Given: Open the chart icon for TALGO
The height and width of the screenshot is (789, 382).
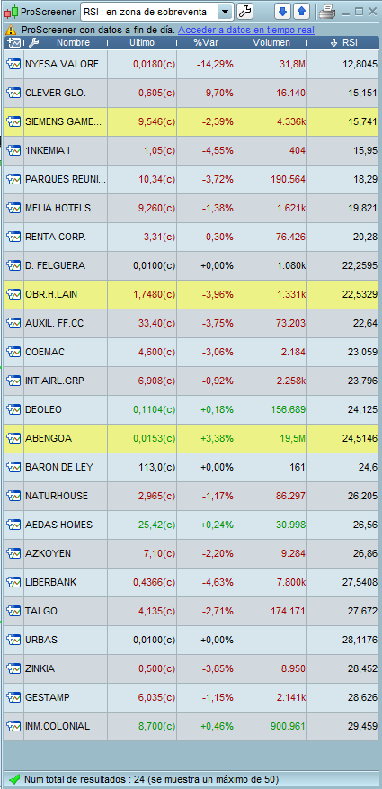Looking at the screenshot, I should [x=13, y=611].
